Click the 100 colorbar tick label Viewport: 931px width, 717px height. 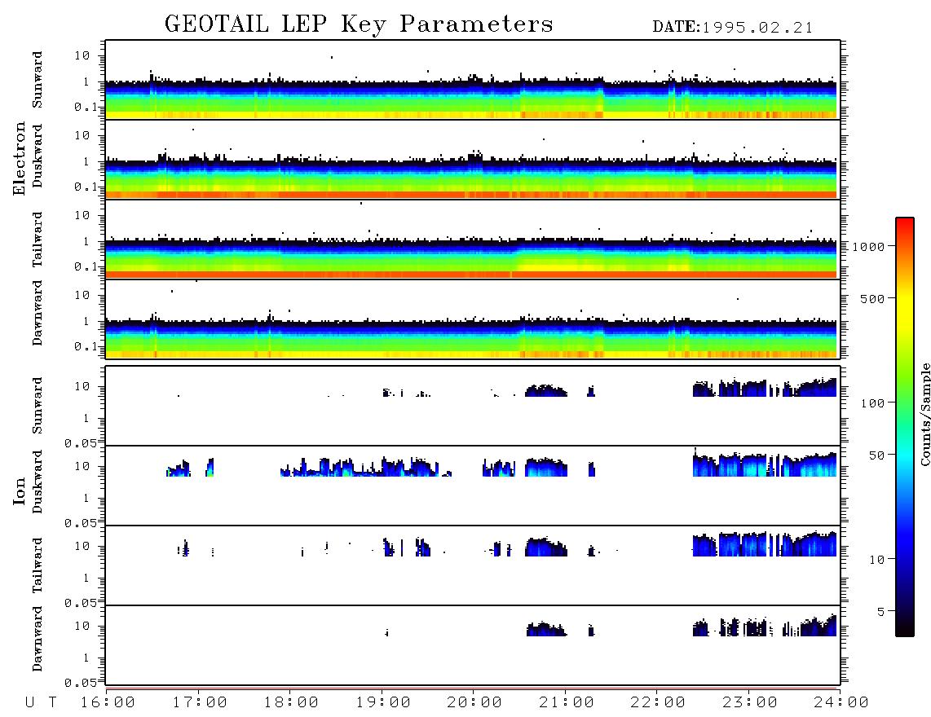pyautogui.click(x=872, y=403)
